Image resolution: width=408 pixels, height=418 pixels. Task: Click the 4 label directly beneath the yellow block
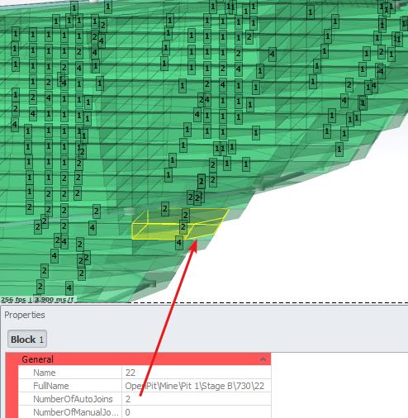(x=179, y=243)
